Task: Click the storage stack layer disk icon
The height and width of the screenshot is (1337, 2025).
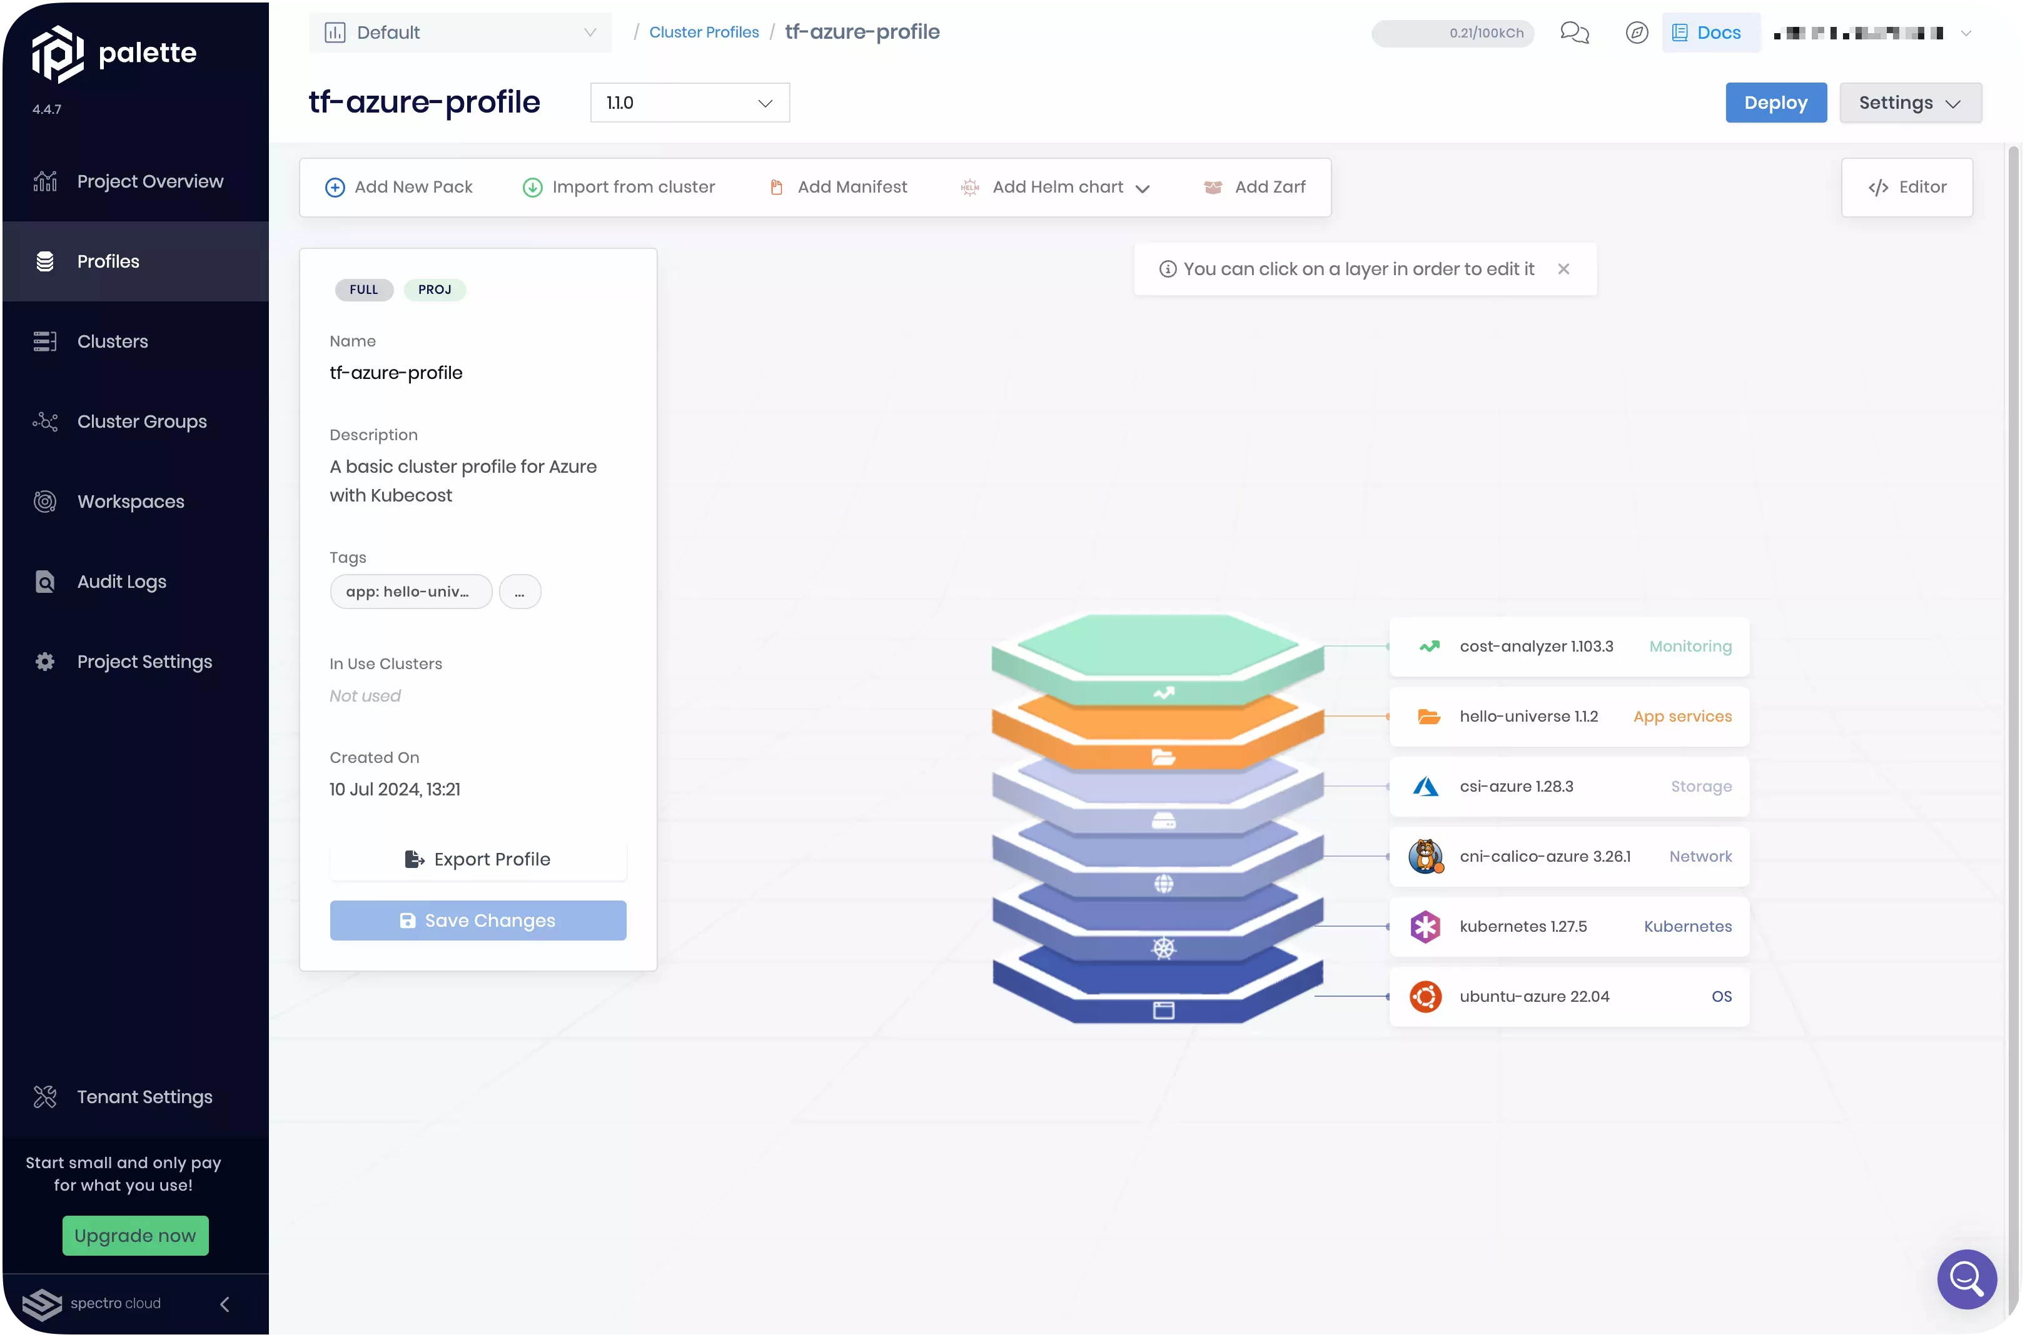Action: click(x=1163, y=821)
